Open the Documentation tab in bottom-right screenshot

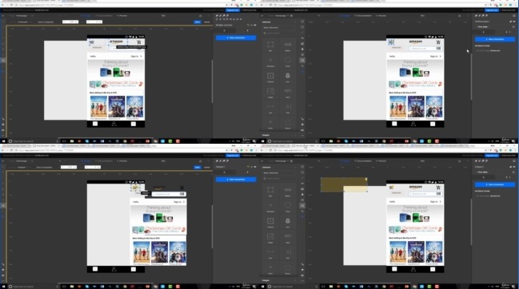tap(363, 160)
